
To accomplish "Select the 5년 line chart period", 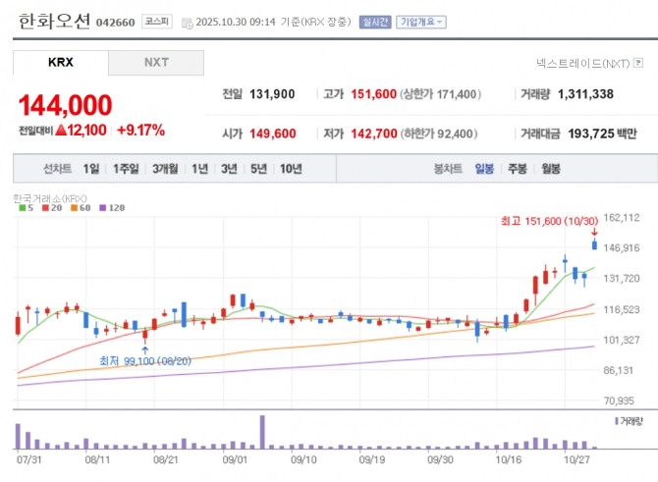I will coord(258,169).
